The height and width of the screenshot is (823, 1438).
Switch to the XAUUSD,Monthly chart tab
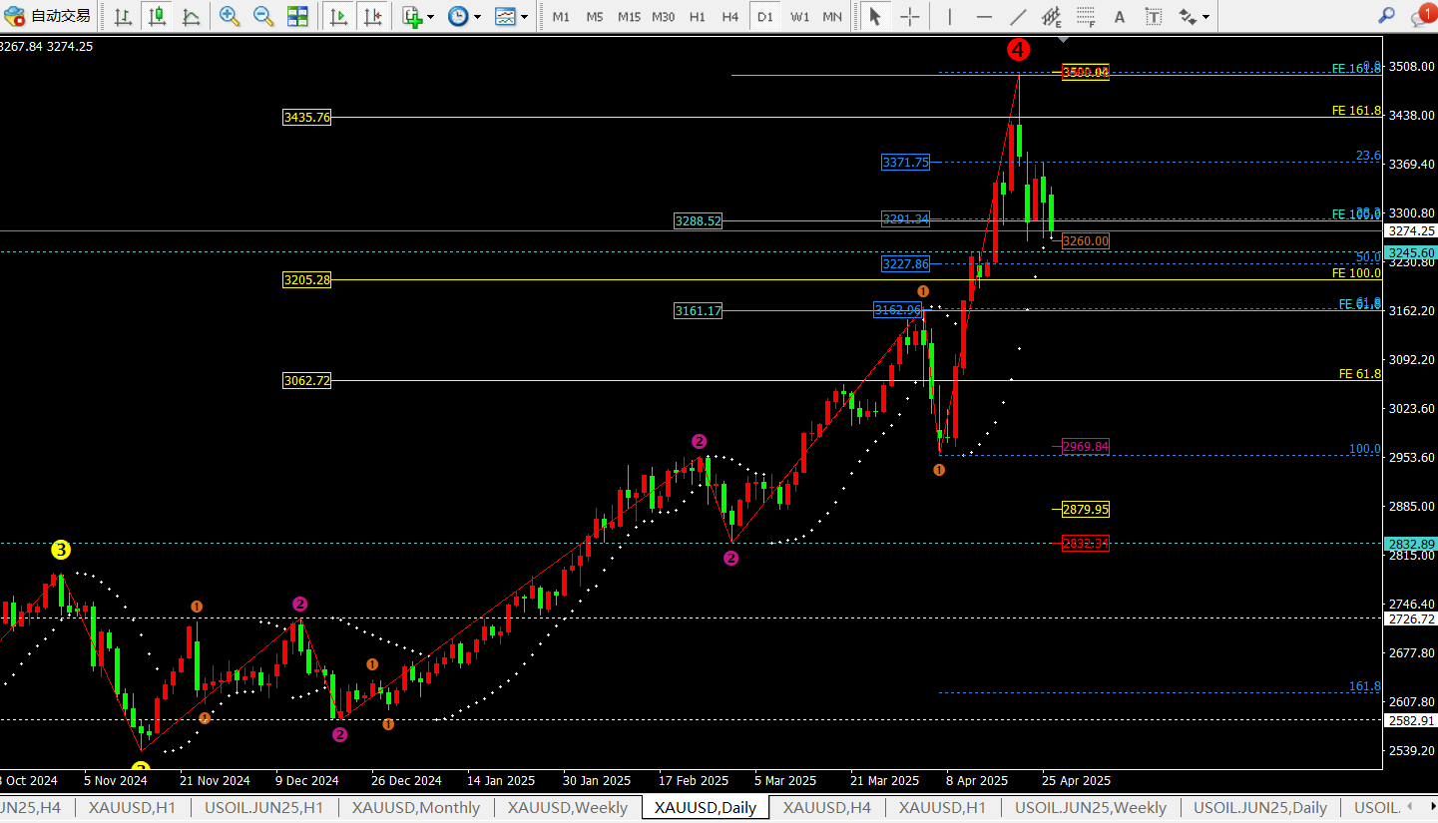pos(415,808)
